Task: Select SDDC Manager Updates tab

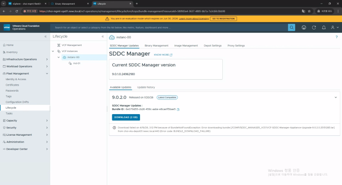Action: coord(124,46)
